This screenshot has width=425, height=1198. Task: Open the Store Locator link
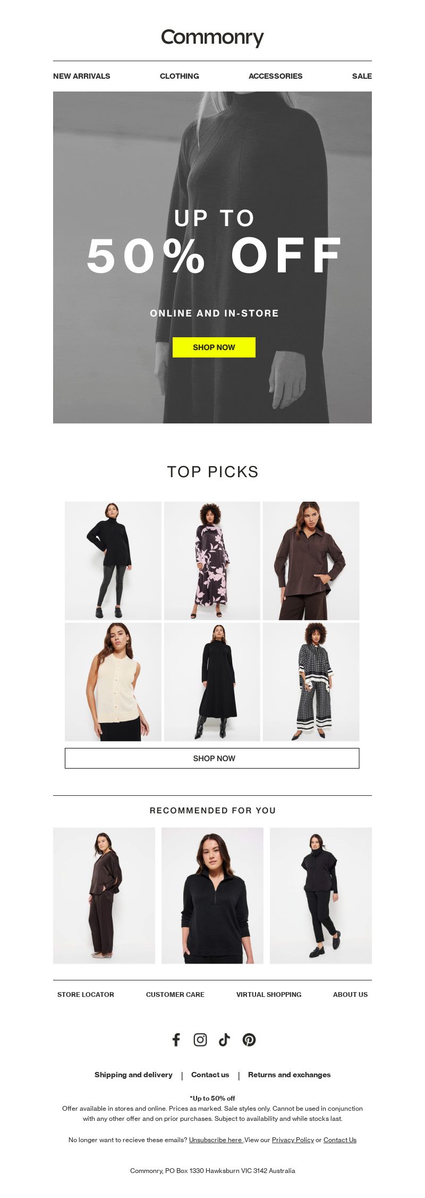coord(86,994)
